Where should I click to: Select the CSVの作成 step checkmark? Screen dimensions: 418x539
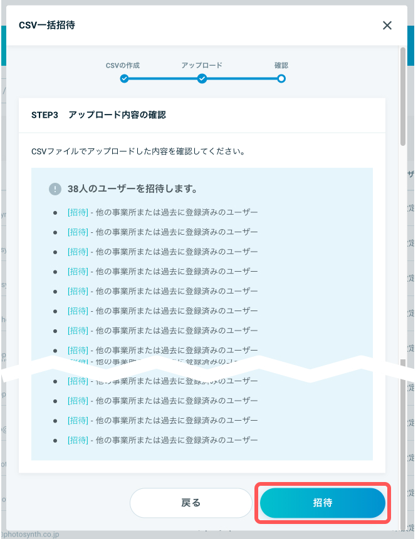point(124,79)
